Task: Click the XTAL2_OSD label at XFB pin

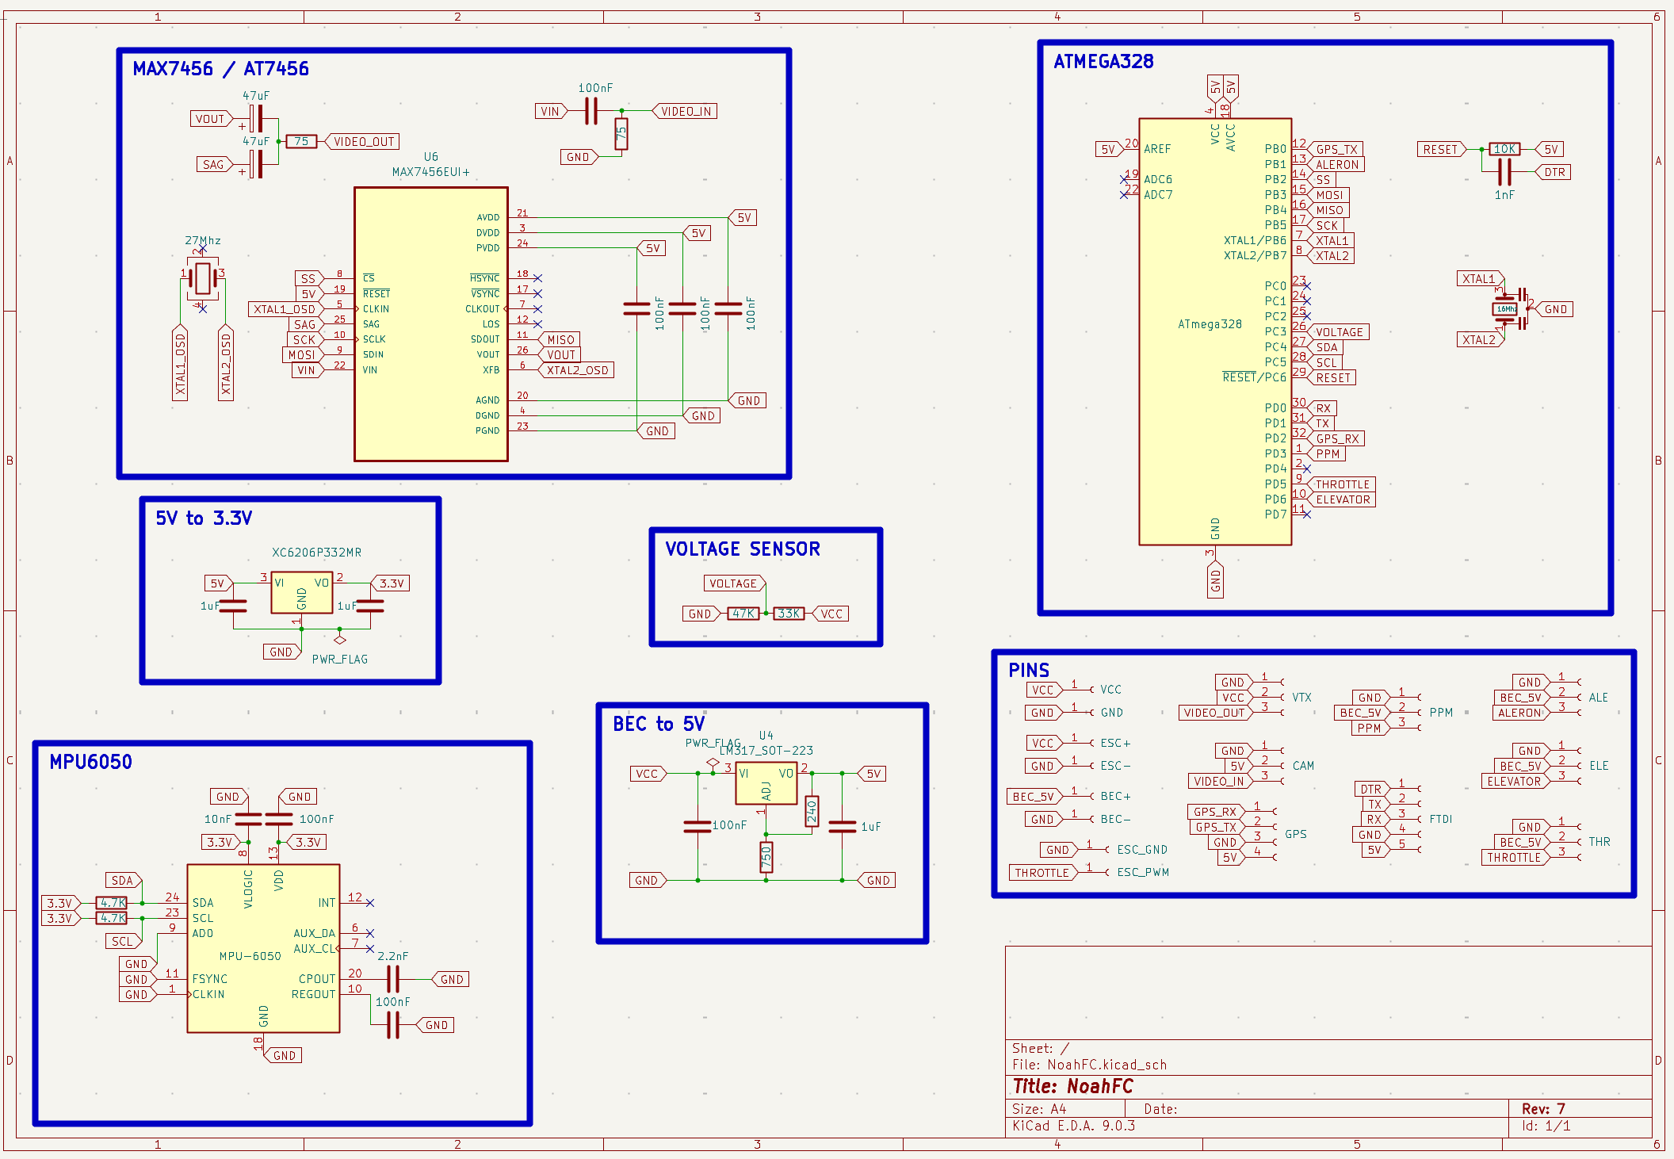Action: [x=576, y=370]
